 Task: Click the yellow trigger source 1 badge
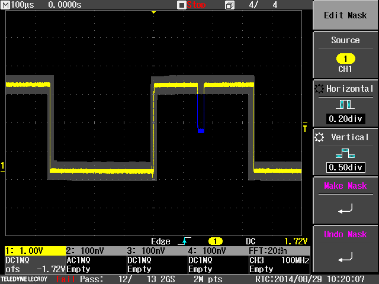(x=215, y=241)
